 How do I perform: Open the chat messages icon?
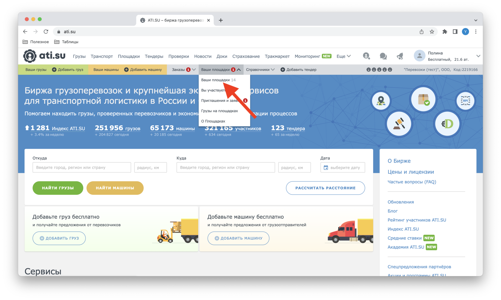383,56
